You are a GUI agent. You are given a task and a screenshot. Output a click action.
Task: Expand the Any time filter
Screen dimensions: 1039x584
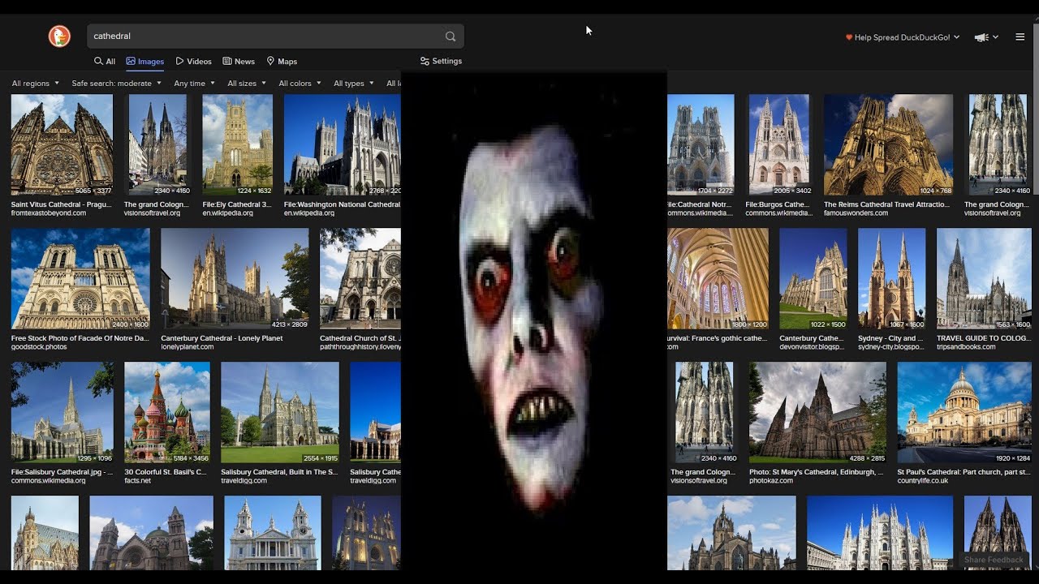[x=193, y=83]
